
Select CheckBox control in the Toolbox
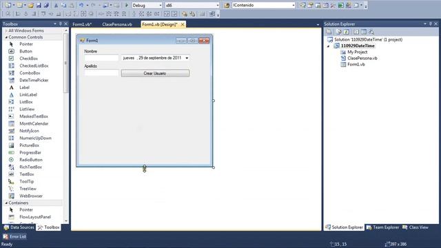28,59
